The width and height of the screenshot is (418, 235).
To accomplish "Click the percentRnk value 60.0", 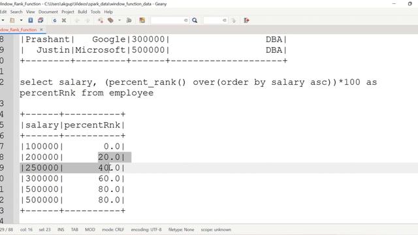I will [x=109, y=178].
